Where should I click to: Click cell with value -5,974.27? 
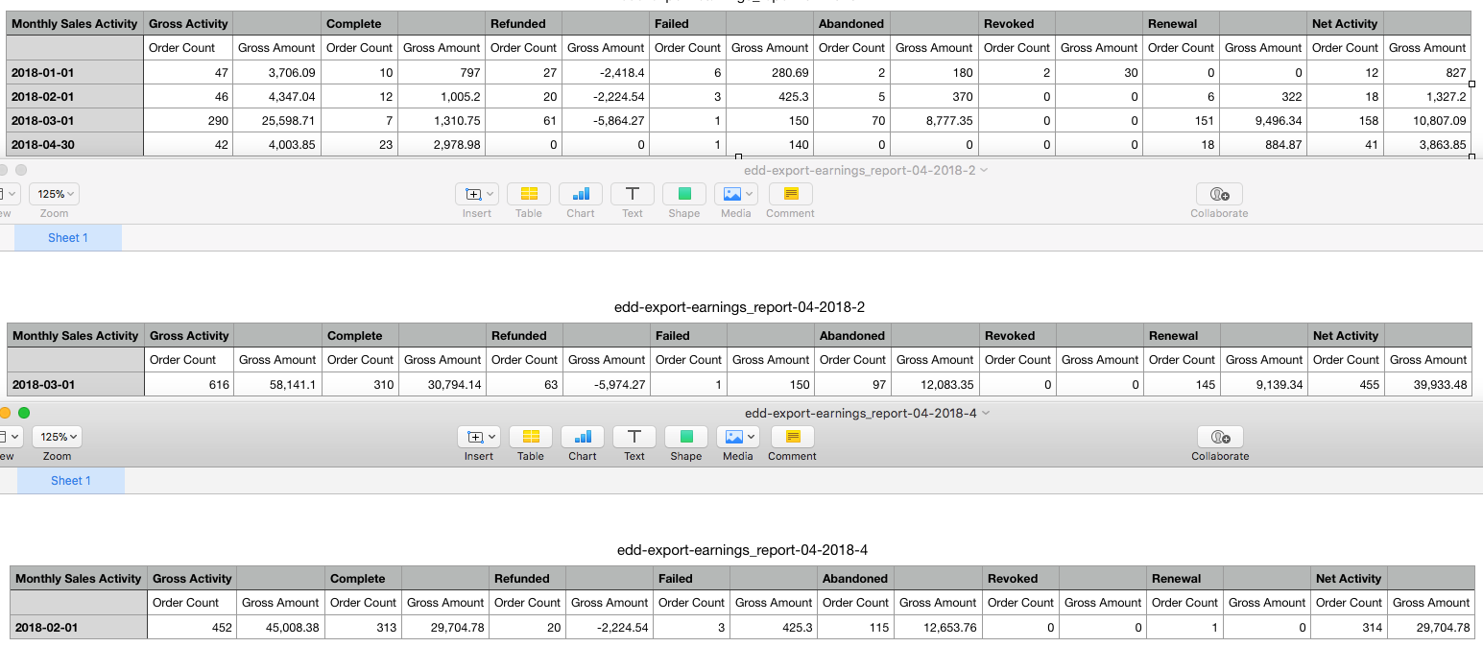tap(607, 384)
